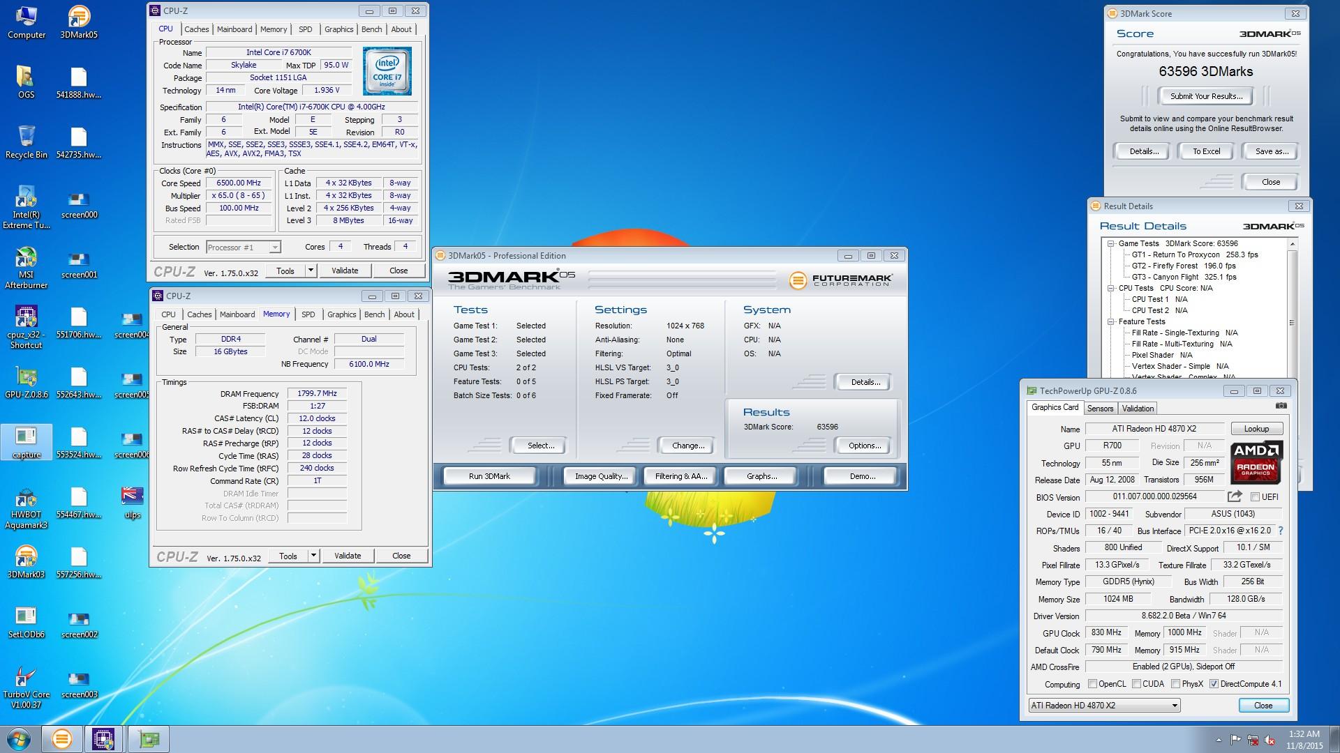Click the Bus Interface question mark icon
Image resolution: width=1340 pixels, height=753 pixels.
coord(1281,531)
